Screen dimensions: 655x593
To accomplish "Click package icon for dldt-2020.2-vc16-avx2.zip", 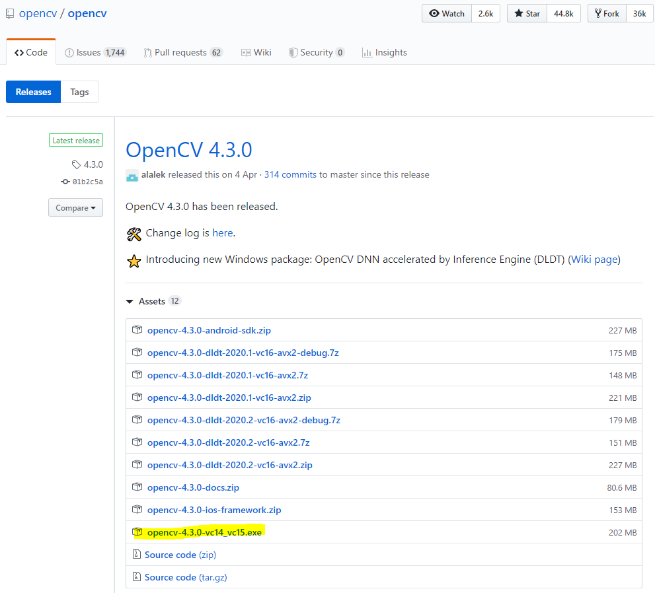I will tap(137, 464).
